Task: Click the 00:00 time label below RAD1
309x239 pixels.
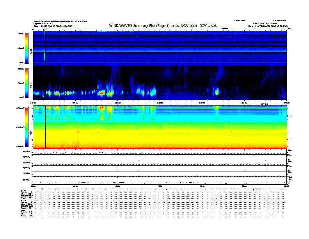Action: 33,103
